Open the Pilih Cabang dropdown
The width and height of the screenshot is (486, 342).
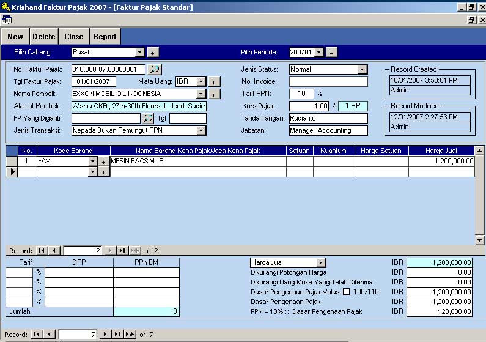click(140, 52)
